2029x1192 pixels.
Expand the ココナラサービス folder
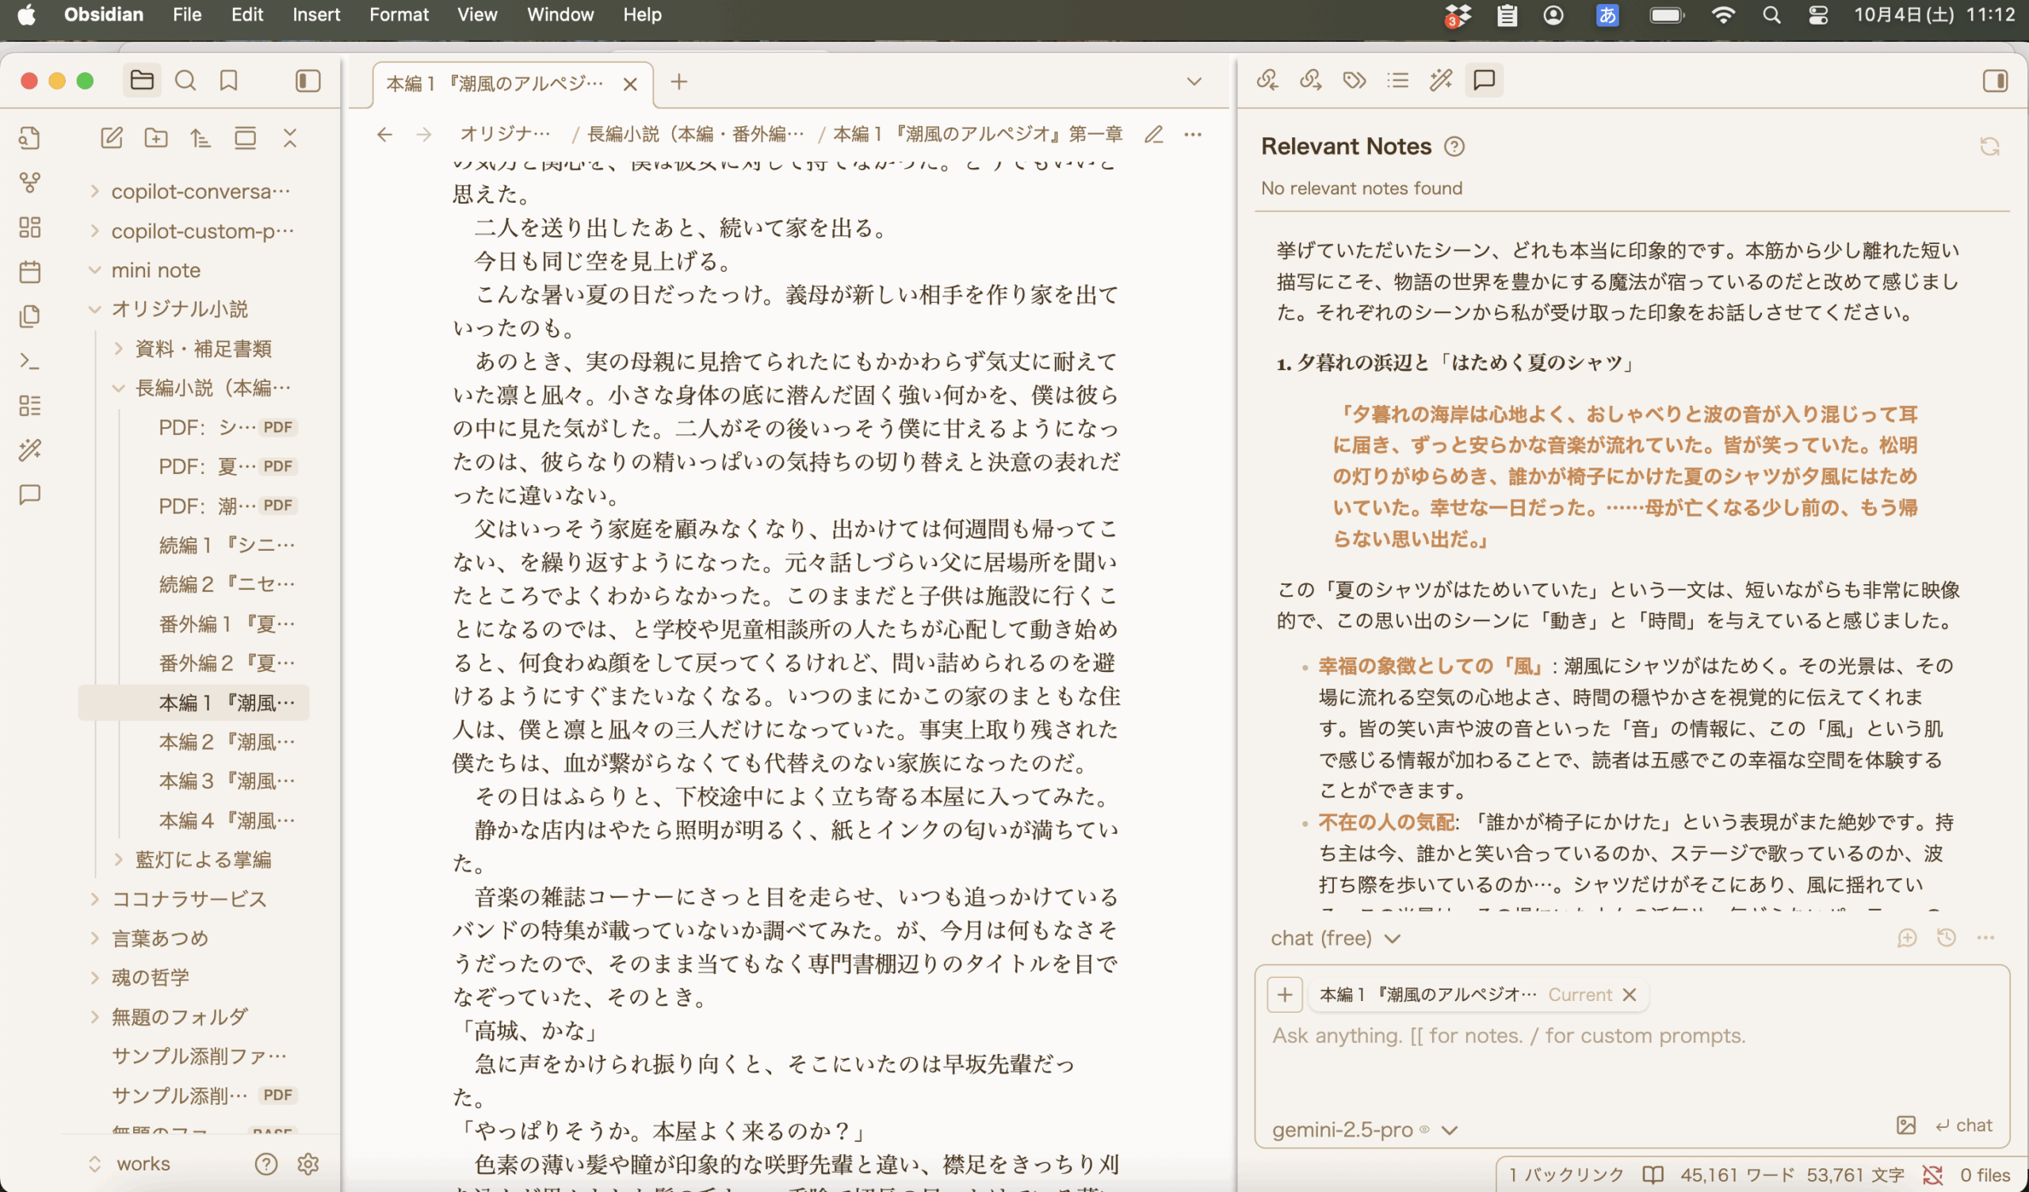(189, 899)
